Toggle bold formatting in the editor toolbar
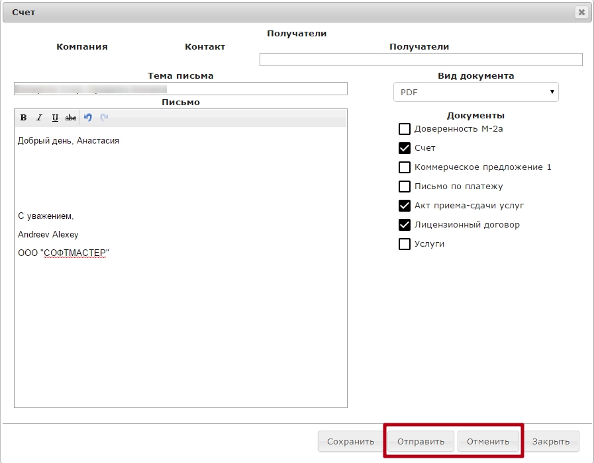Image resolution: width=594 pixels, height=463 pixels. click(23, 118)
